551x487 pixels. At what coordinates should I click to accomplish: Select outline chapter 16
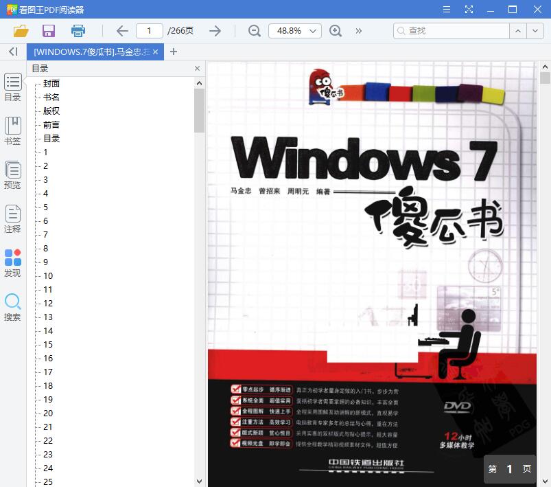point(48,358)
